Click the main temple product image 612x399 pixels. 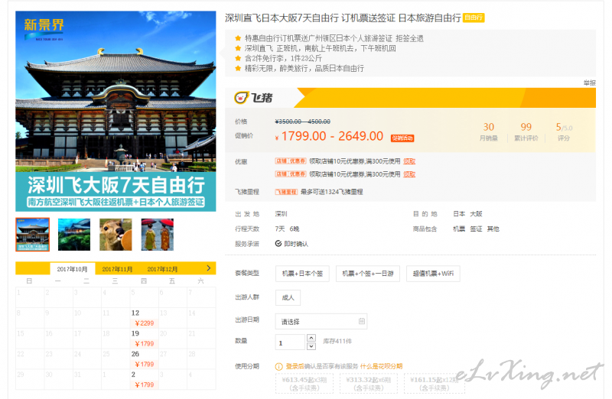[x=116, y=111]
